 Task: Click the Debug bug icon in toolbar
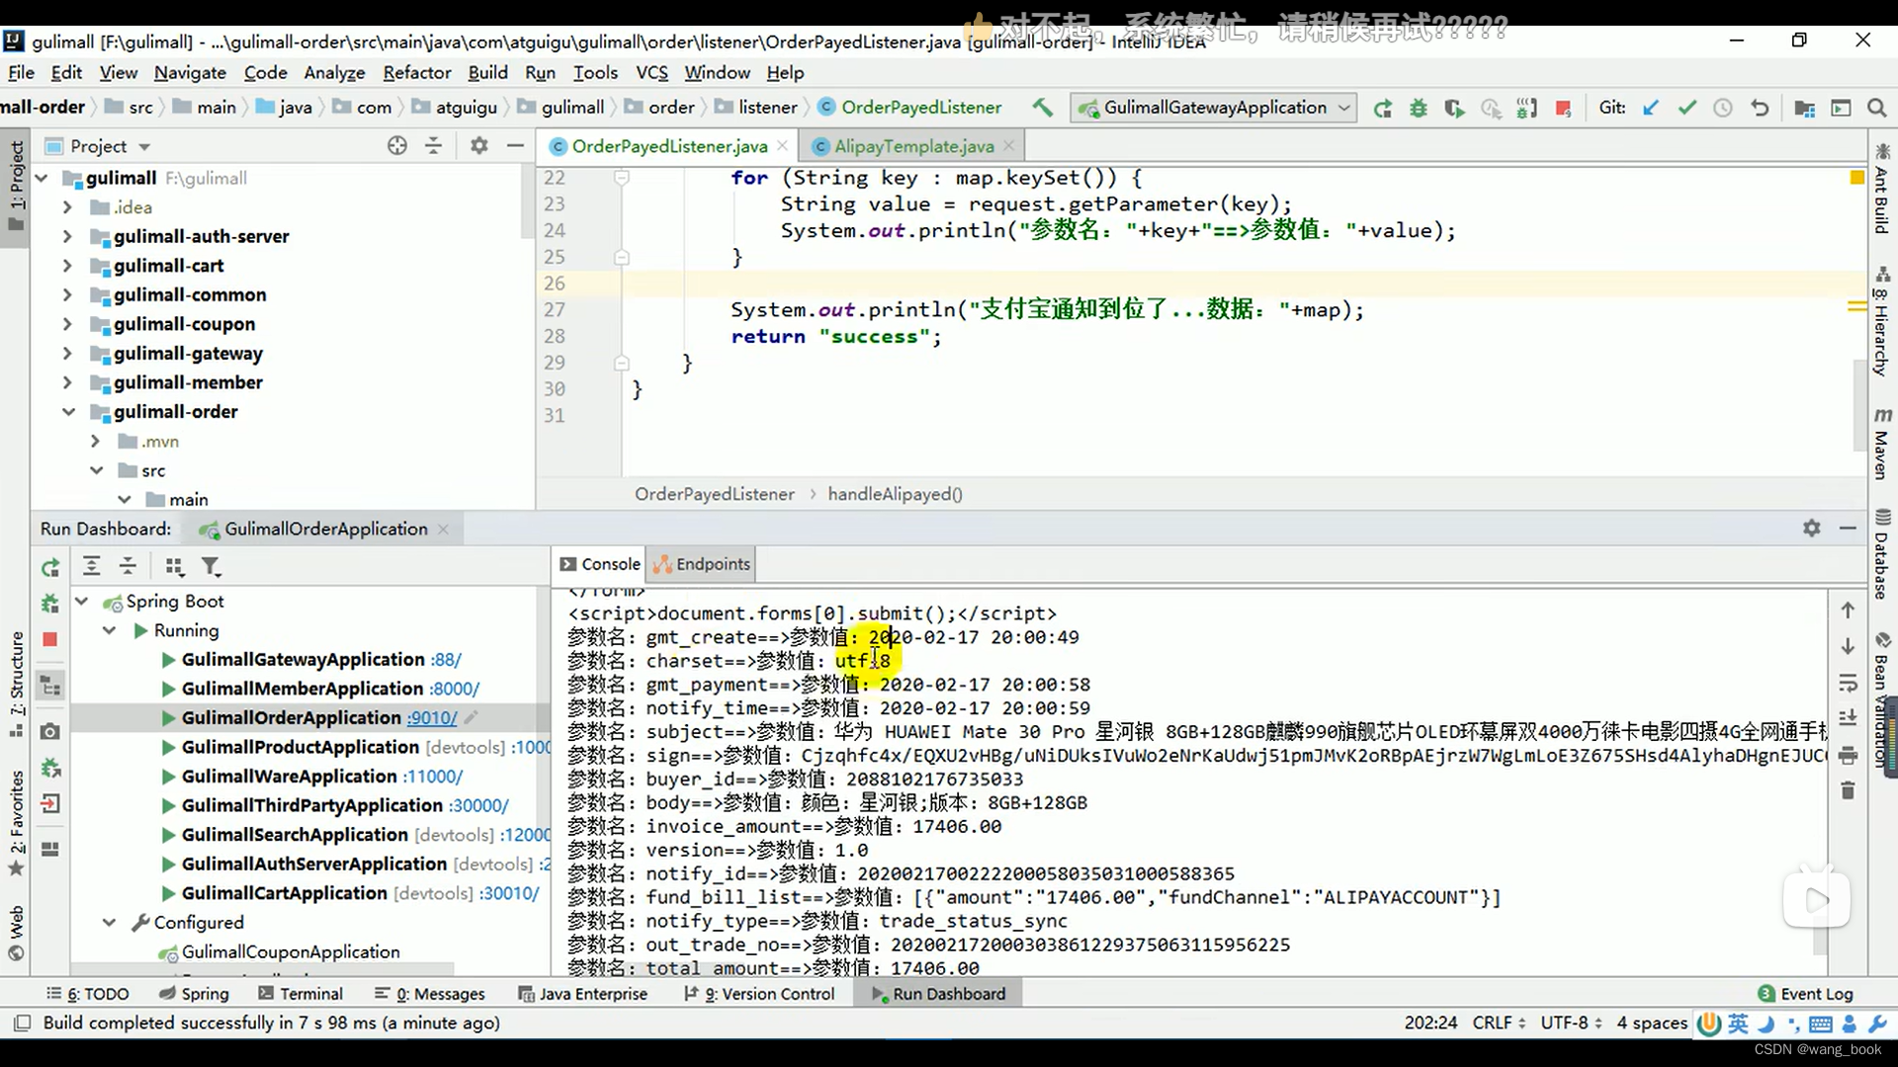click(x=1419, y=108)
